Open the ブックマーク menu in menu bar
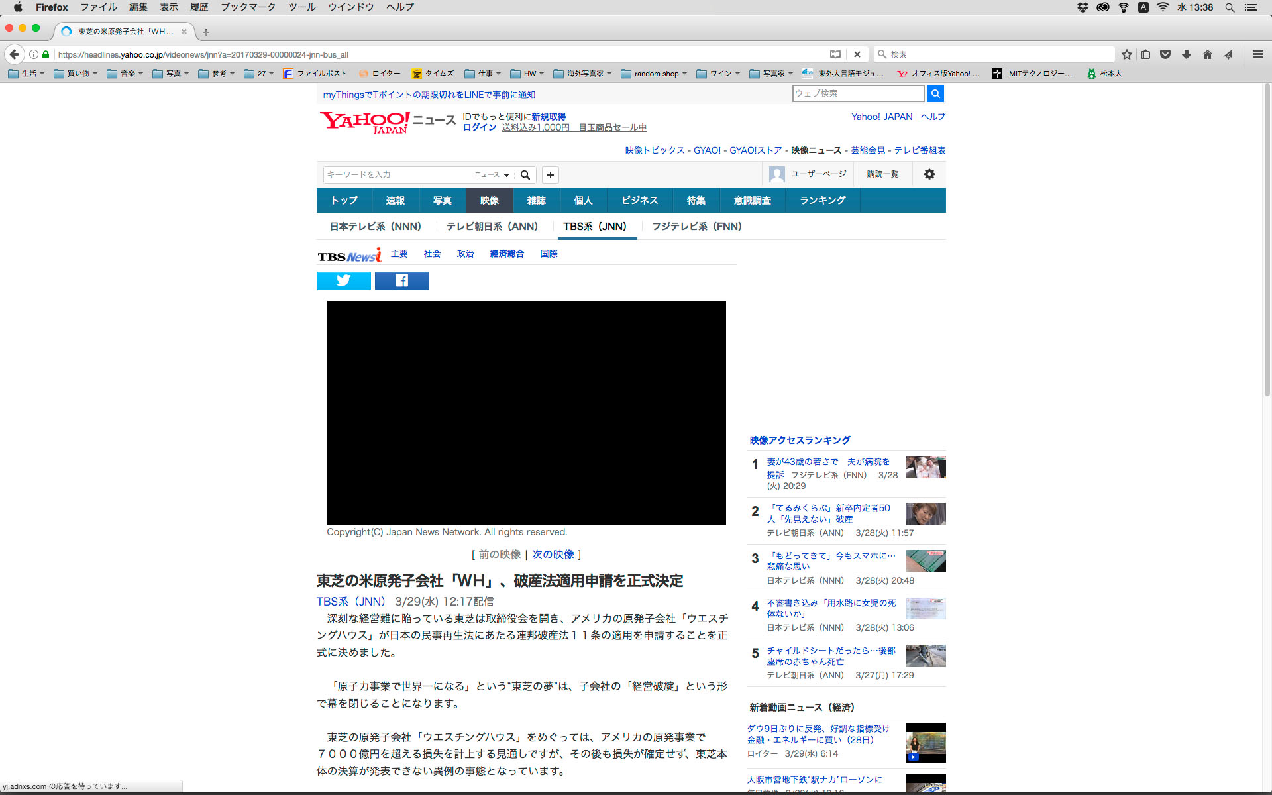The image size is (1272, 795). coord(248,7)
